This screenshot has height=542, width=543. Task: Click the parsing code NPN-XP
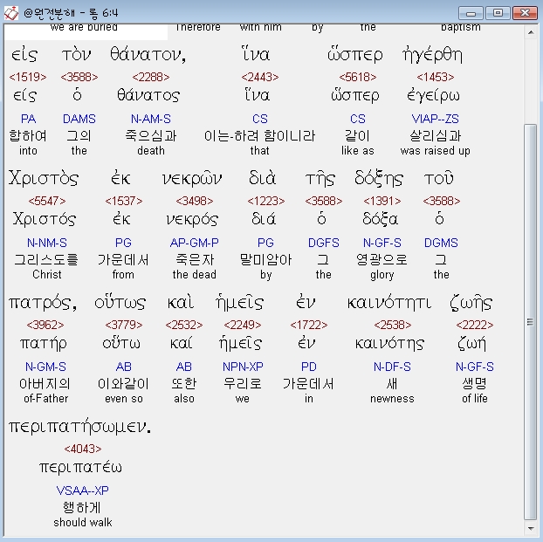click(x=243, y=367)
